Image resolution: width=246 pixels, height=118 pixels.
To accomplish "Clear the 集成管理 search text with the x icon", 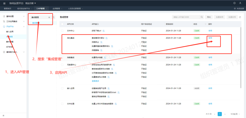I will [49, 17].
